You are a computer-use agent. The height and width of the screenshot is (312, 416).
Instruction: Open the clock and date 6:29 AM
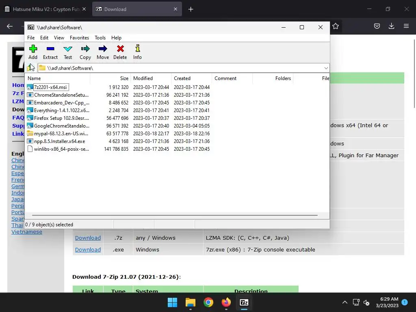tap(387, 302)
